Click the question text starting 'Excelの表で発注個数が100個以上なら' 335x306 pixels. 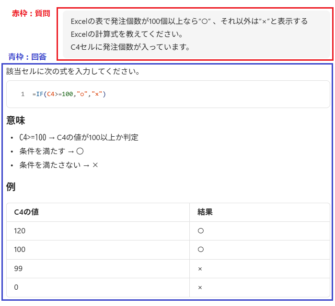[189, 22]
